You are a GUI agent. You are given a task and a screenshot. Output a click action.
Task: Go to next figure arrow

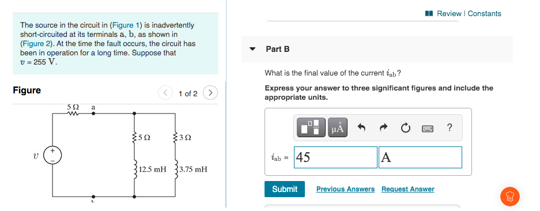[210, 93]
